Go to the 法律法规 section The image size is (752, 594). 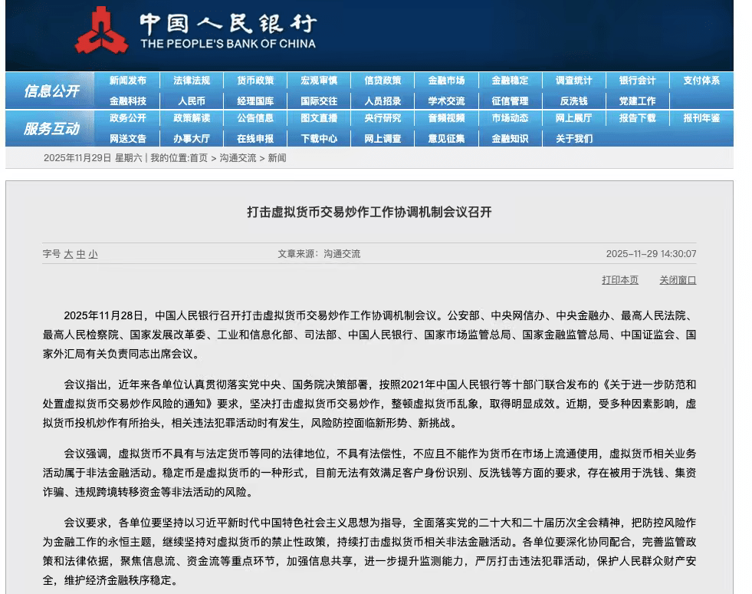pos(191,81)
